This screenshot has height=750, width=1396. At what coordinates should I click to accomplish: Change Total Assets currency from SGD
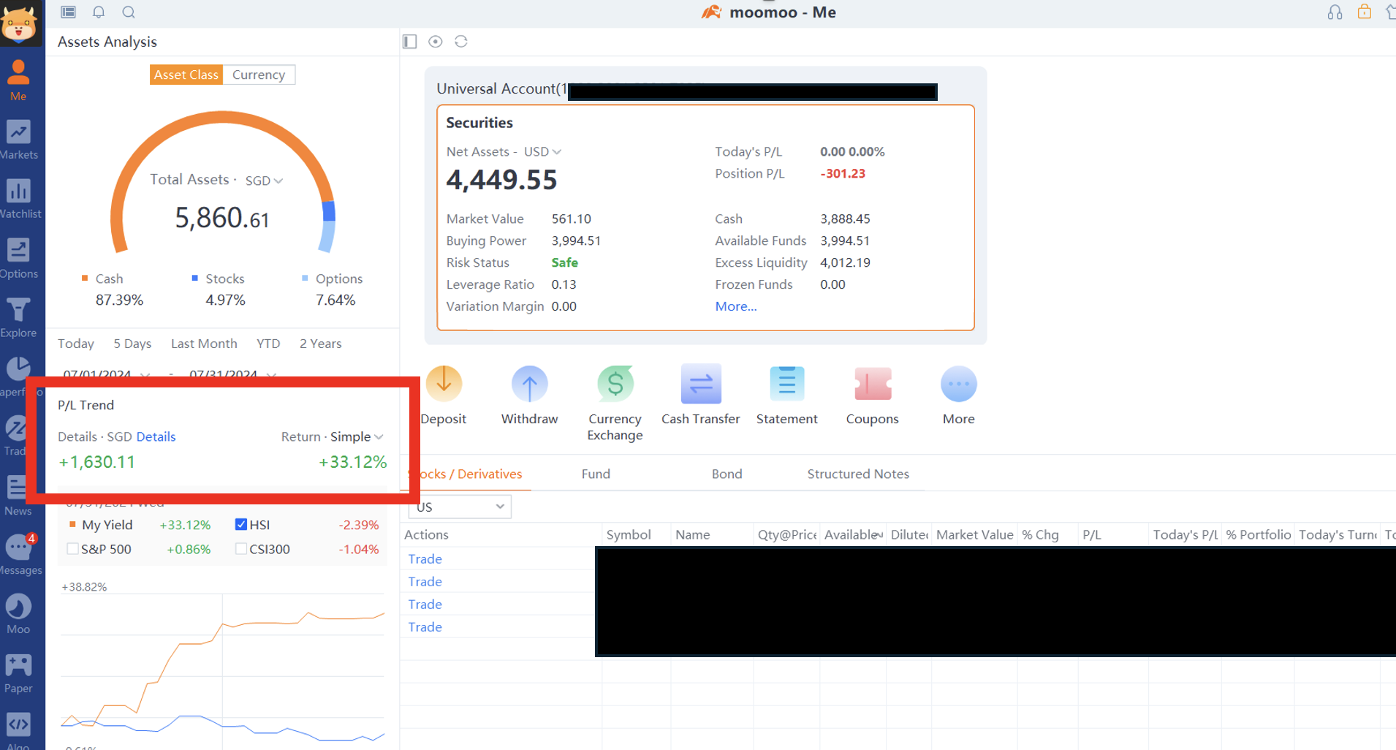pyautogui.click(x=264, y=181)
